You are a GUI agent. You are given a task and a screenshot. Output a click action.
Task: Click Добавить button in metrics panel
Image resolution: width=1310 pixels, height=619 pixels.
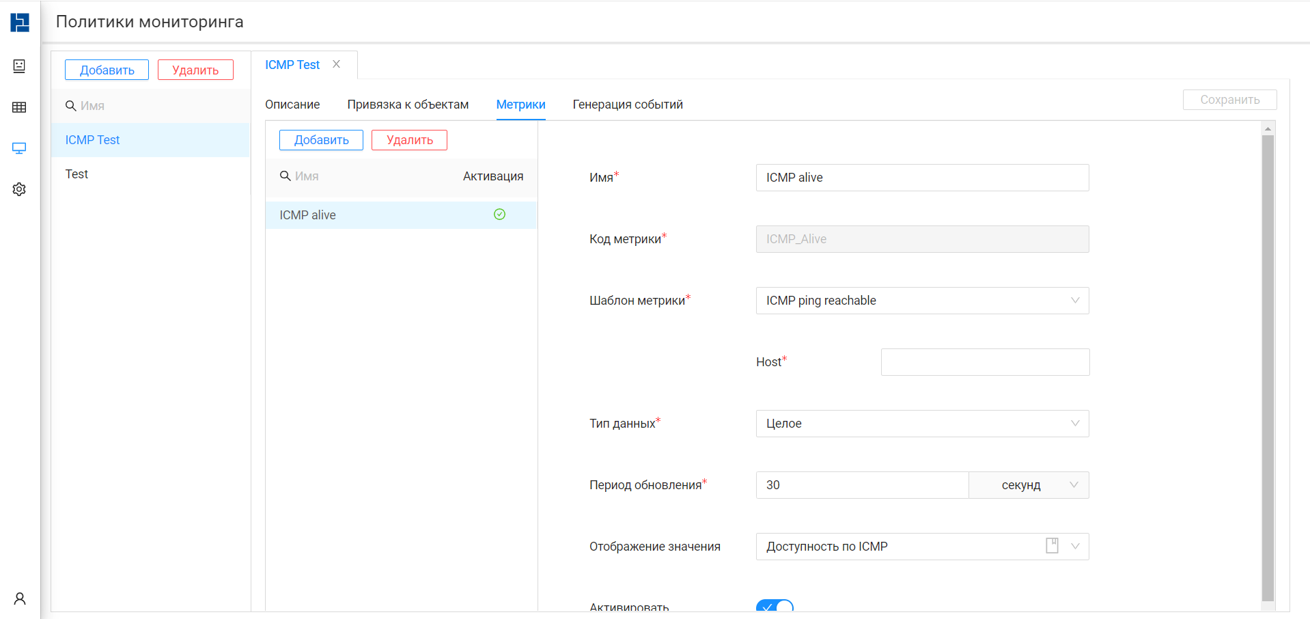[321, 140]
